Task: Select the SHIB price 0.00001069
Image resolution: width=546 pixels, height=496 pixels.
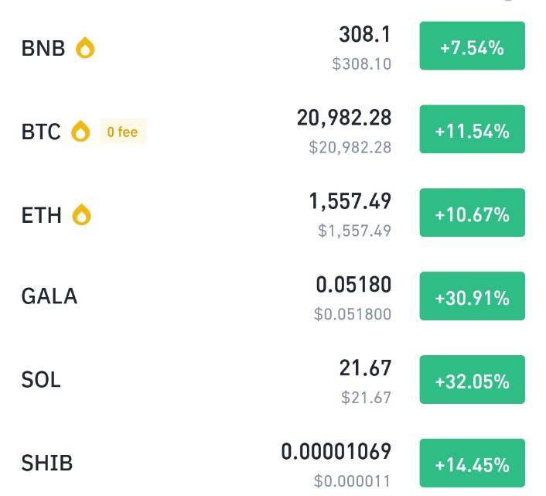Action: click(336, 451)
